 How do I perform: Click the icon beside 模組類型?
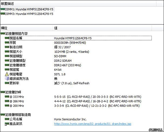(x=7, y=56)
